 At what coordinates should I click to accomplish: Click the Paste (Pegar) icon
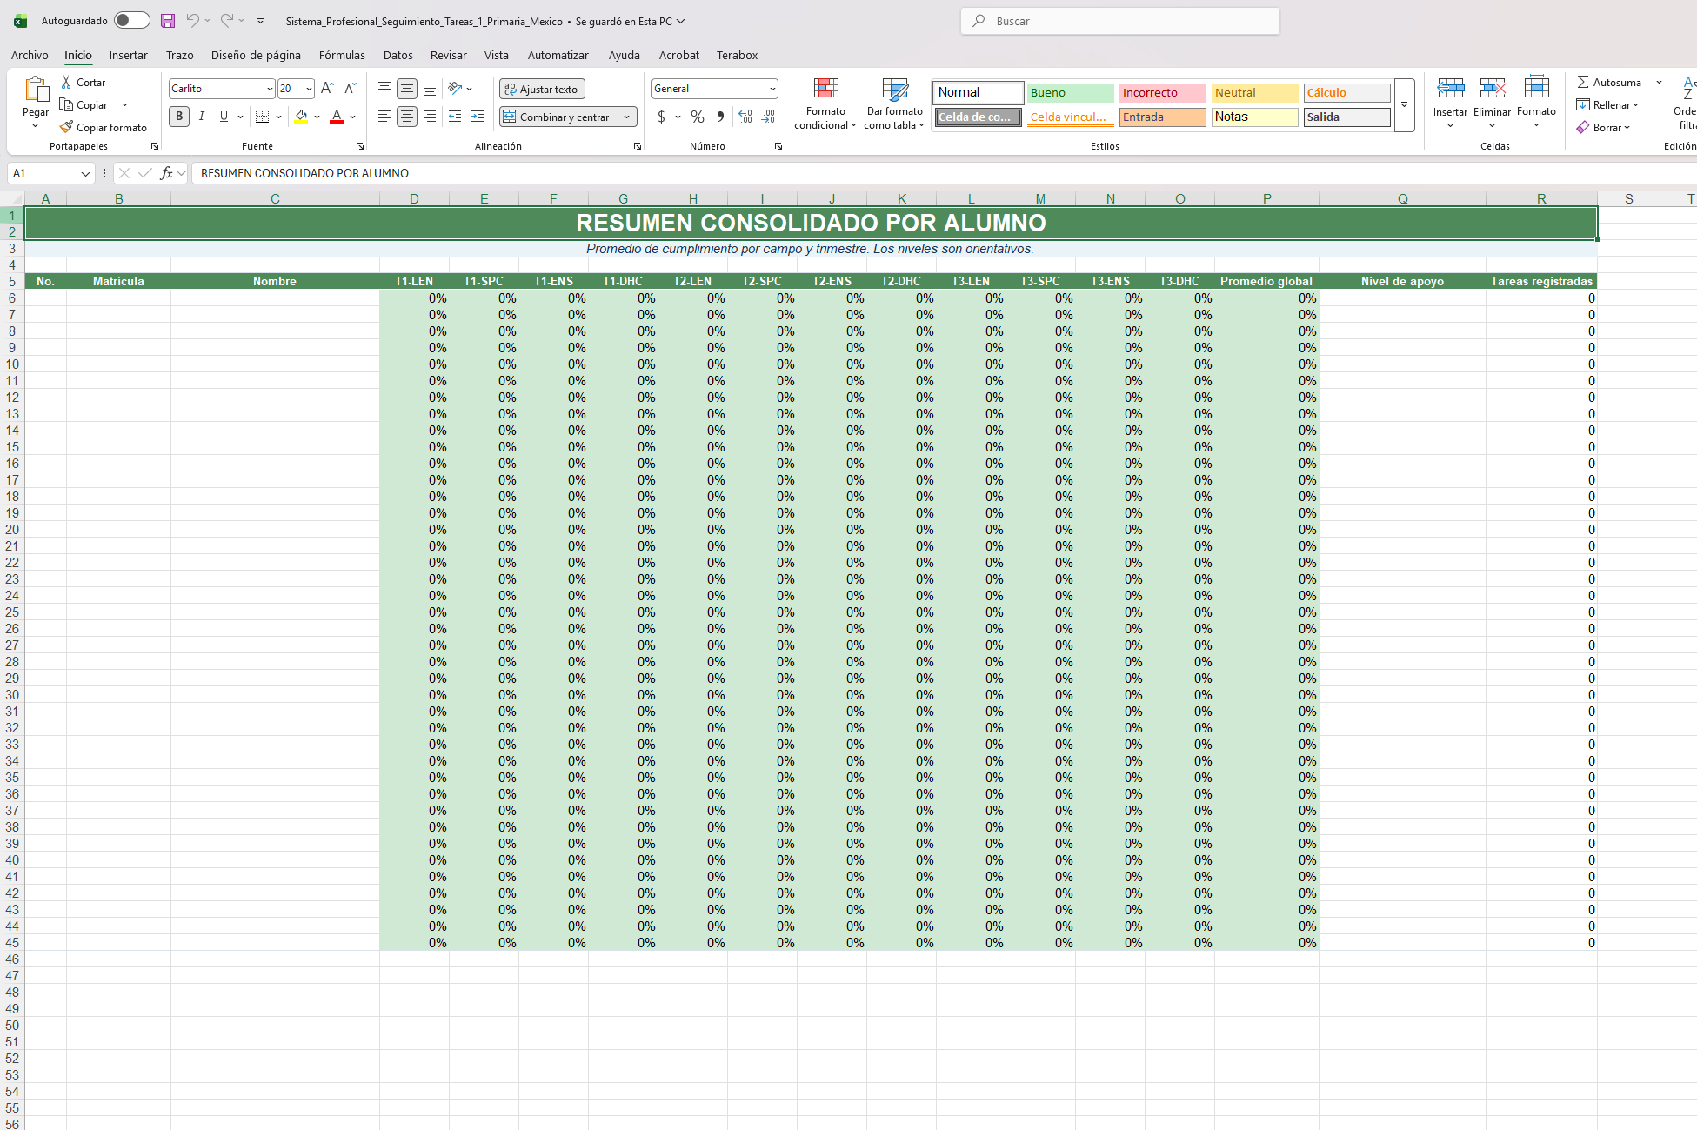[x=36, y=90]
